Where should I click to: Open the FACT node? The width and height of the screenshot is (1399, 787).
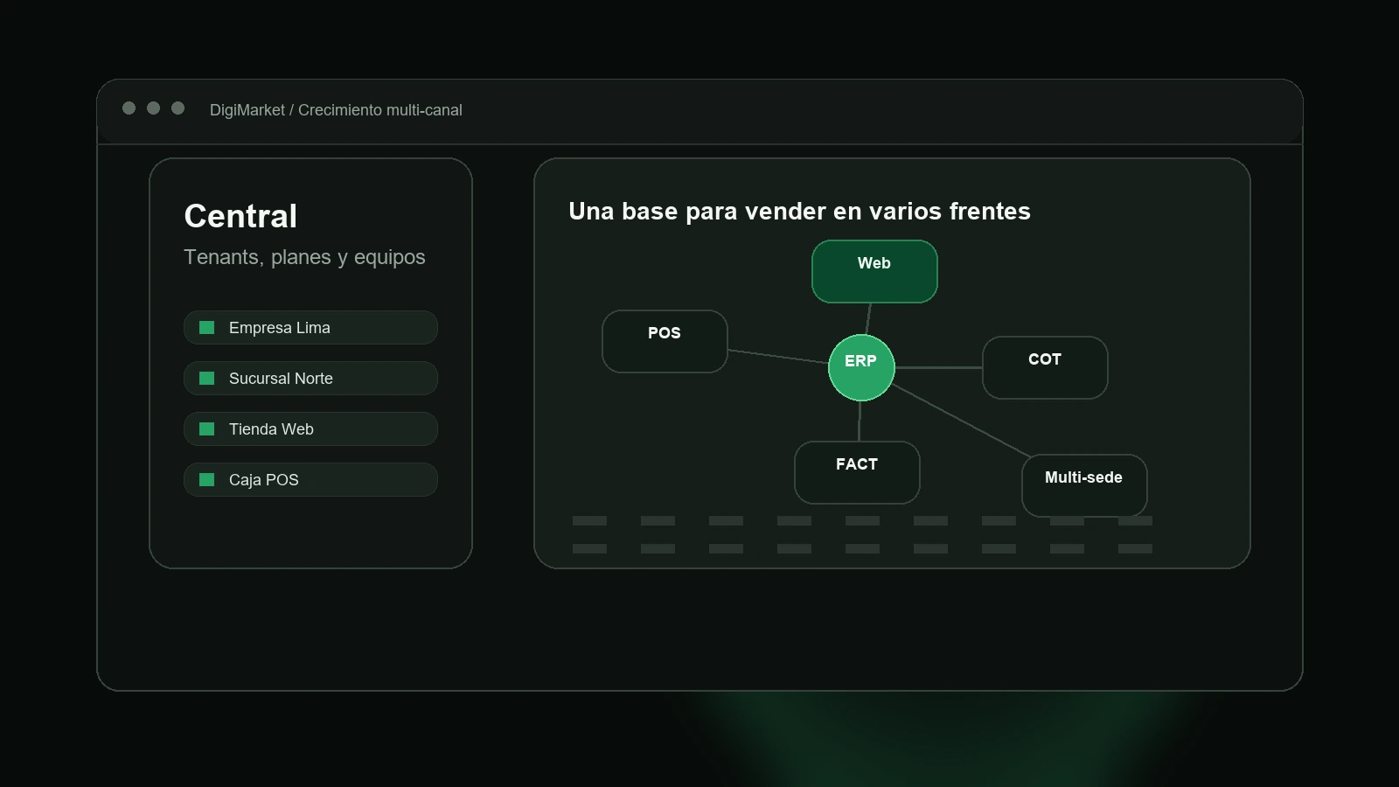[857, 473]
